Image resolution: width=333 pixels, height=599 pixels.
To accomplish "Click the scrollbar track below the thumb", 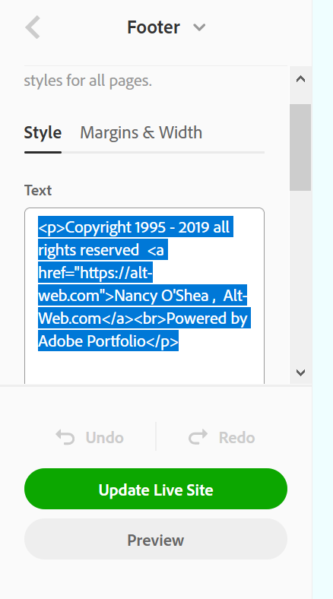I will 300,277.
